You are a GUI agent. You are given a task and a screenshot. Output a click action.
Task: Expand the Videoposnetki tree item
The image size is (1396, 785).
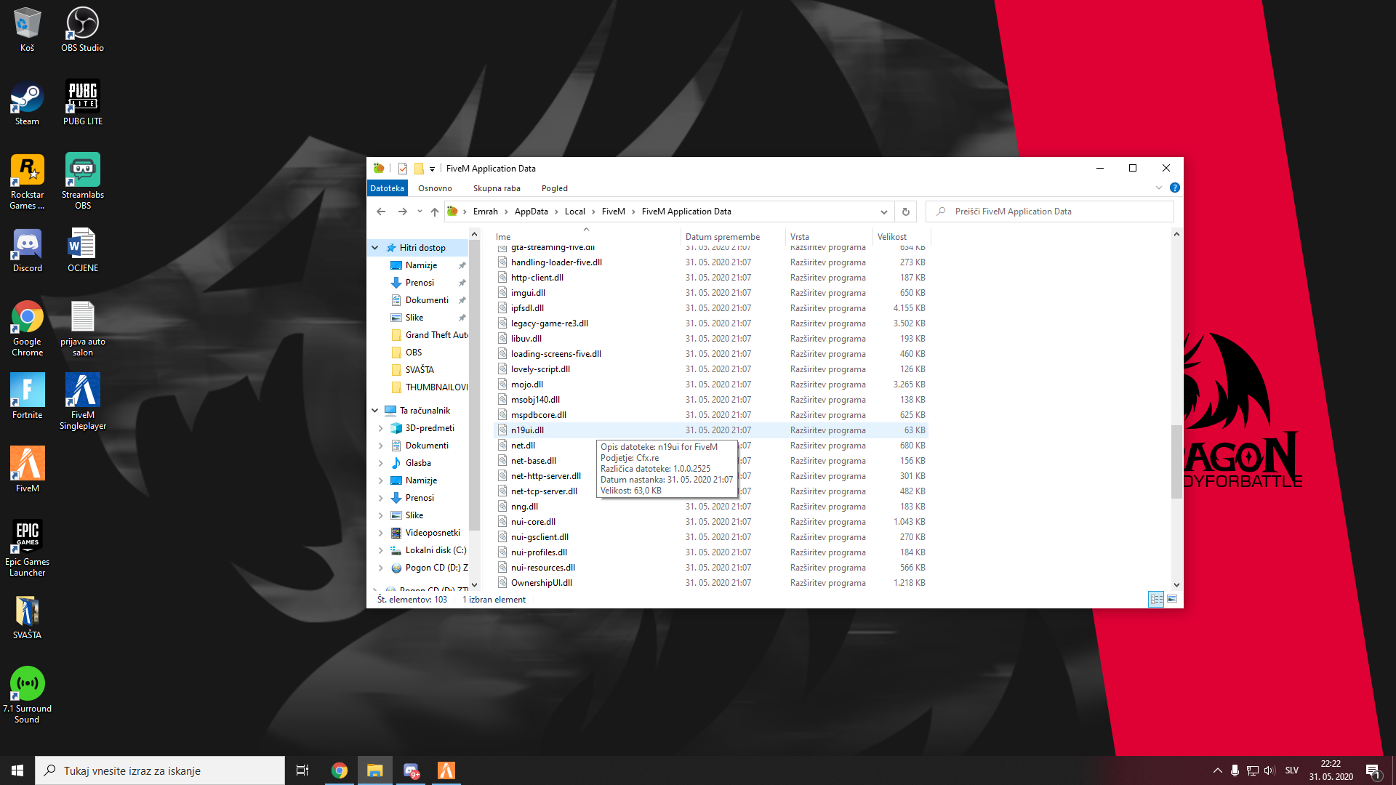(380, 533)
